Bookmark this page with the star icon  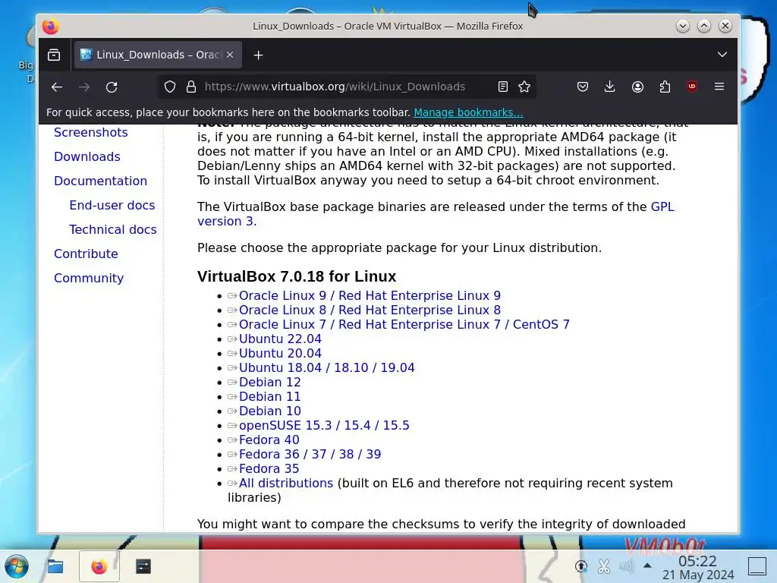pos(524,87)
